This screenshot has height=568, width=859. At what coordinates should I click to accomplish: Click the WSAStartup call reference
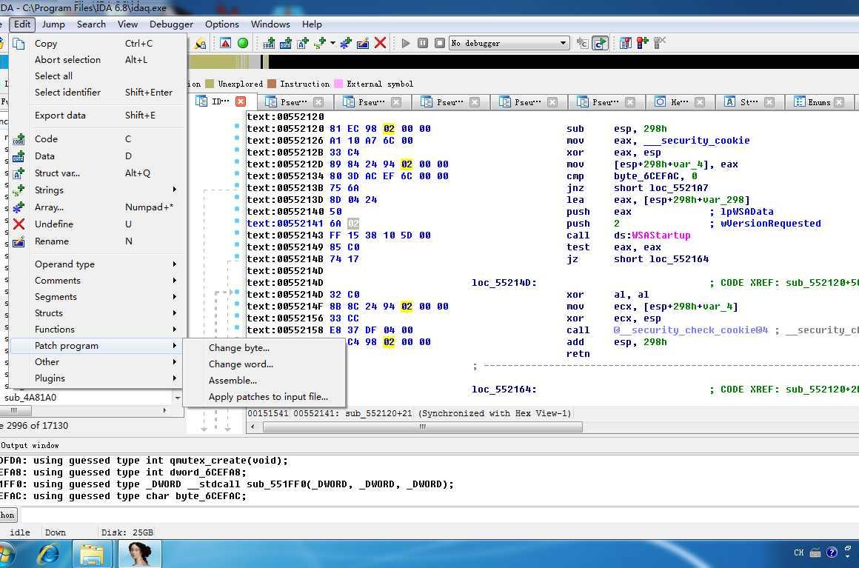661,235
